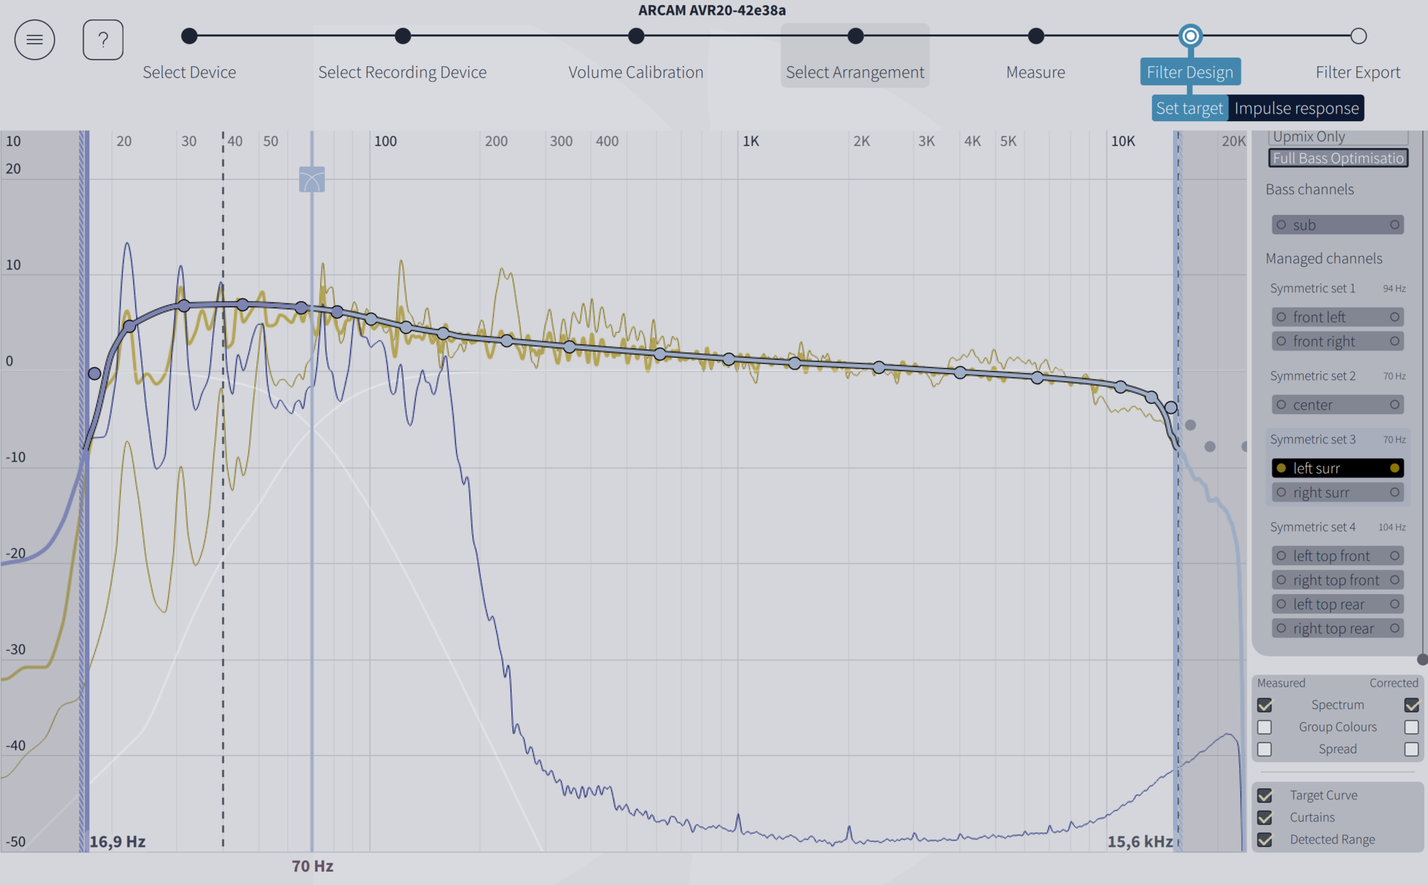Select the Set target tab
1428x885 pixels.
[1189, 109]
